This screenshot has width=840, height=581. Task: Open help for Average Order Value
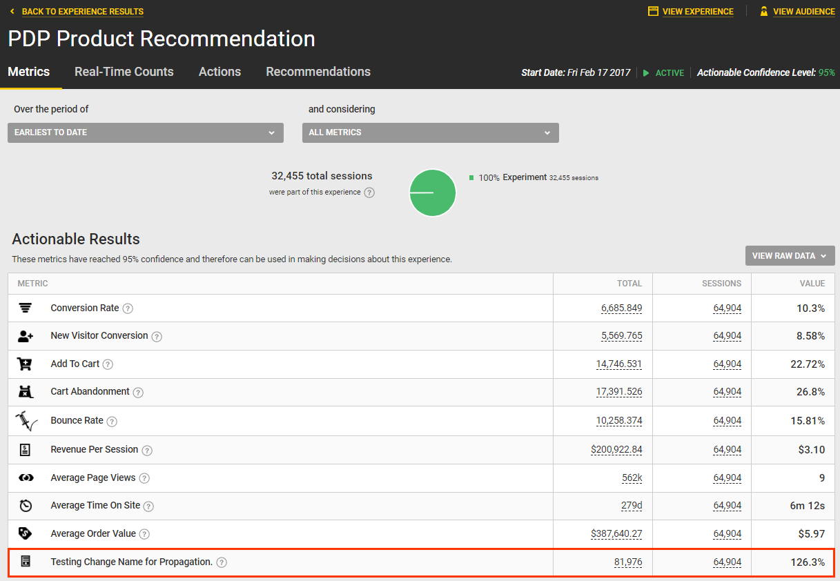tap(144, 534)
